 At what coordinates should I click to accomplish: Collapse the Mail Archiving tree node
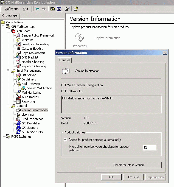point(13,84)
